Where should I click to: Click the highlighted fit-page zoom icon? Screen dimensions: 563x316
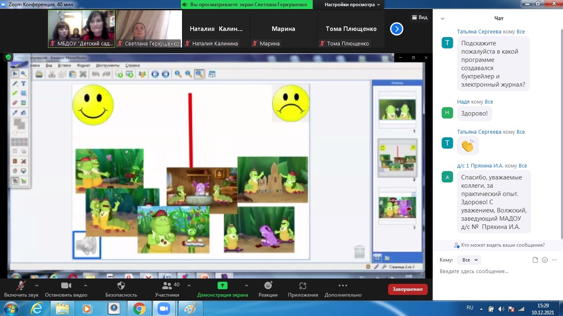coord(199,74)
